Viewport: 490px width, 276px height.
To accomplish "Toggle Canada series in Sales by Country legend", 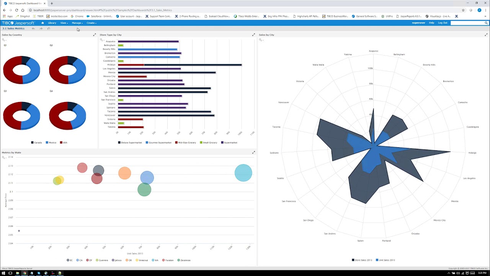I will coord(36,143).
